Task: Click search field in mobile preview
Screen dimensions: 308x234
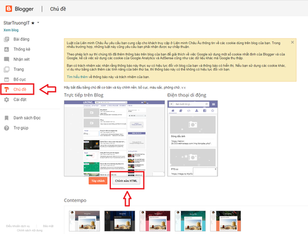Action: (189, 104)
